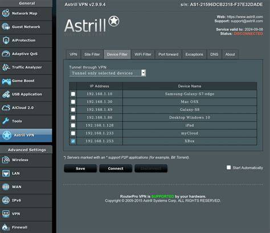Expand the Tunnel through VPN dropdown
270x233 pixels.
click(107, 73)
